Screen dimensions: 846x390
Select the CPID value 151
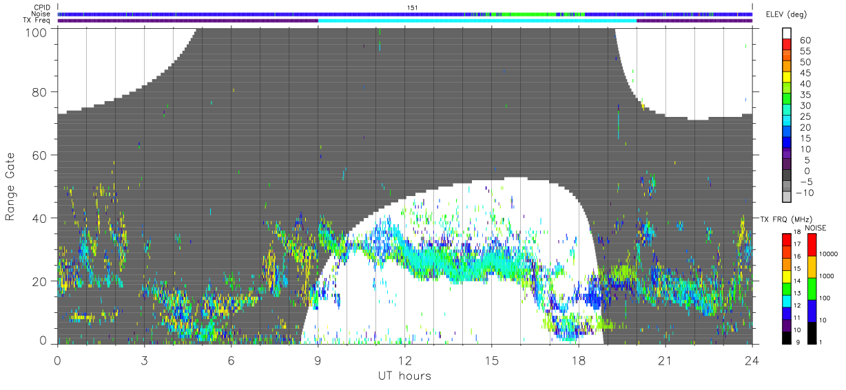pyautogui.click(x=413, y=8)
